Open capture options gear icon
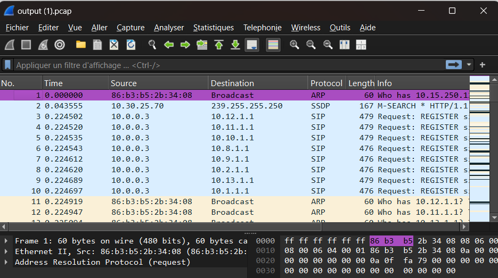 click(60, 45)
